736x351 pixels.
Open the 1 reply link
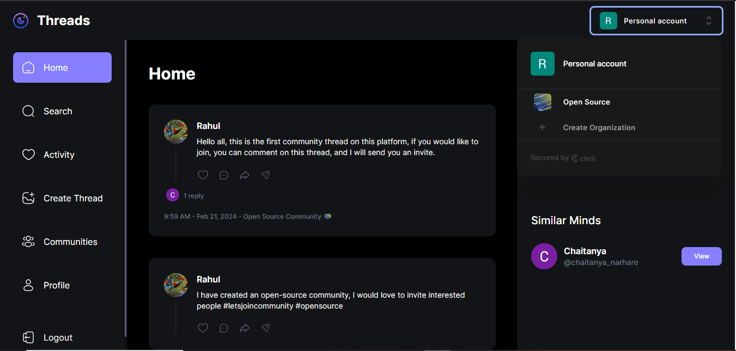[193, 195]
